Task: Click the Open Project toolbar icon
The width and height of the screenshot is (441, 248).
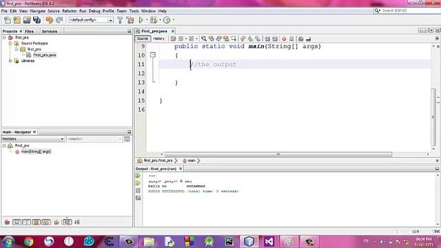Action: 27,20
